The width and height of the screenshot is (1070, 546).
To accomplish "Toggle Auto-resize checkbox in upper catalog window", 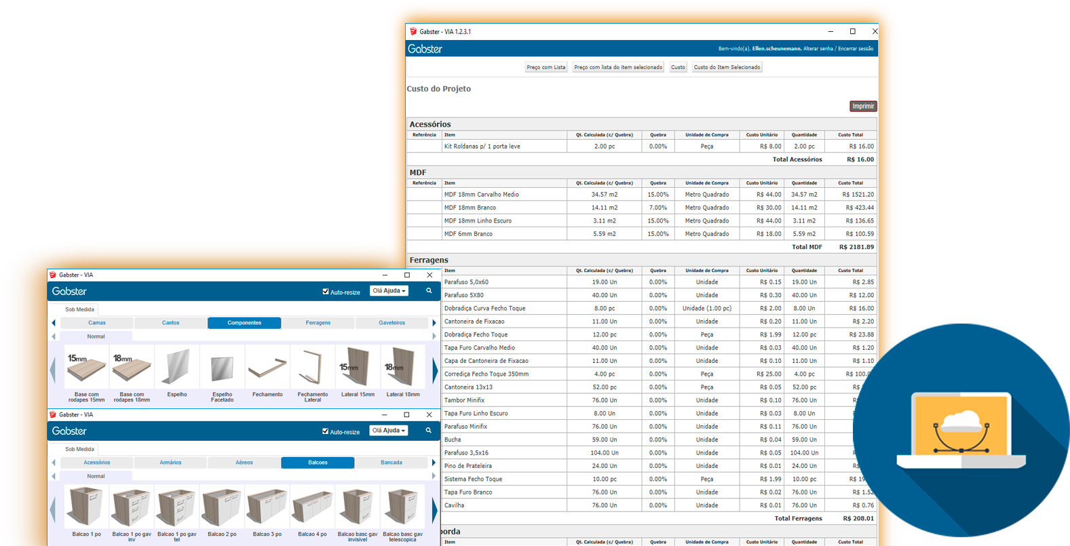I will click(x=326, y=292).
